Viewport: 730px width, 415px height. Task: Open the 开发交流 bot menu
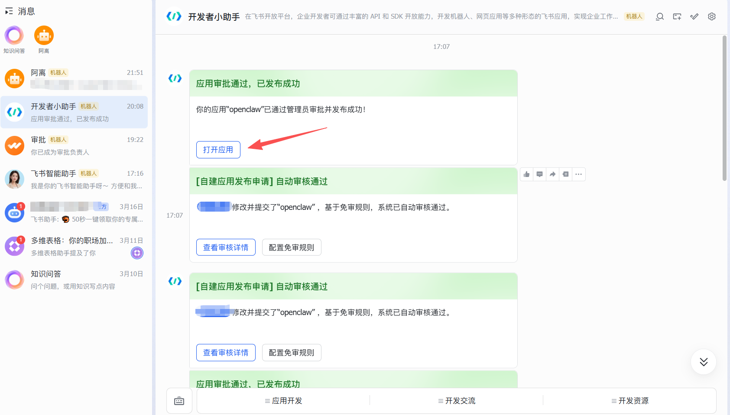tap(457, 401)
